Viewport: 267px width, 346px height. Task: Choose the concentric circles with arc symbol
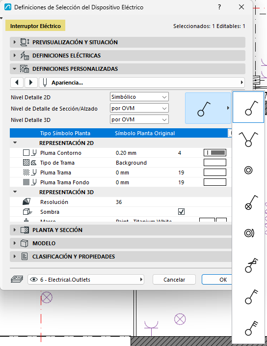pyautogui.click(x=249, y=233)
